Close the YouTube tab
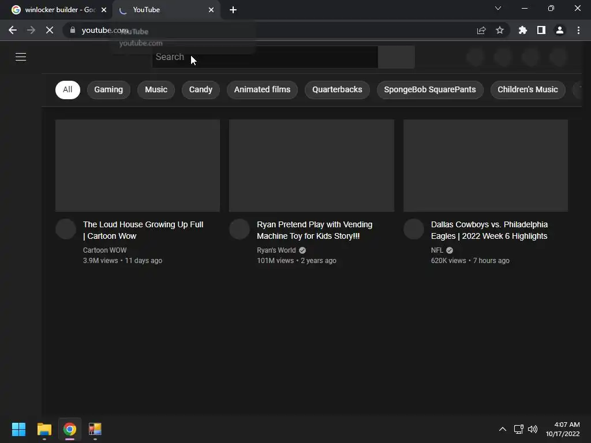This screenshot has width=591, height=443. tap(211, 10)
